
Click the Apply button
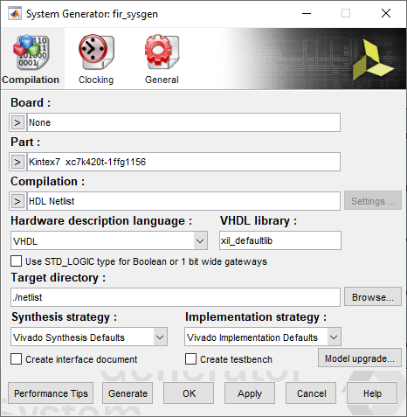click(250, 393)
